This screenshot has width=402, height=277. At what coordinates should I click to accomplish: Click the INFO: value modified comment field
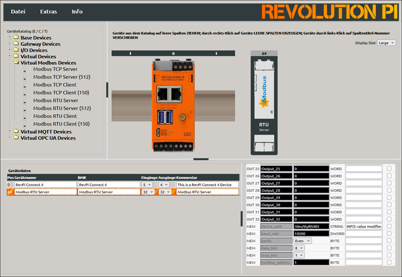point(364,227)
